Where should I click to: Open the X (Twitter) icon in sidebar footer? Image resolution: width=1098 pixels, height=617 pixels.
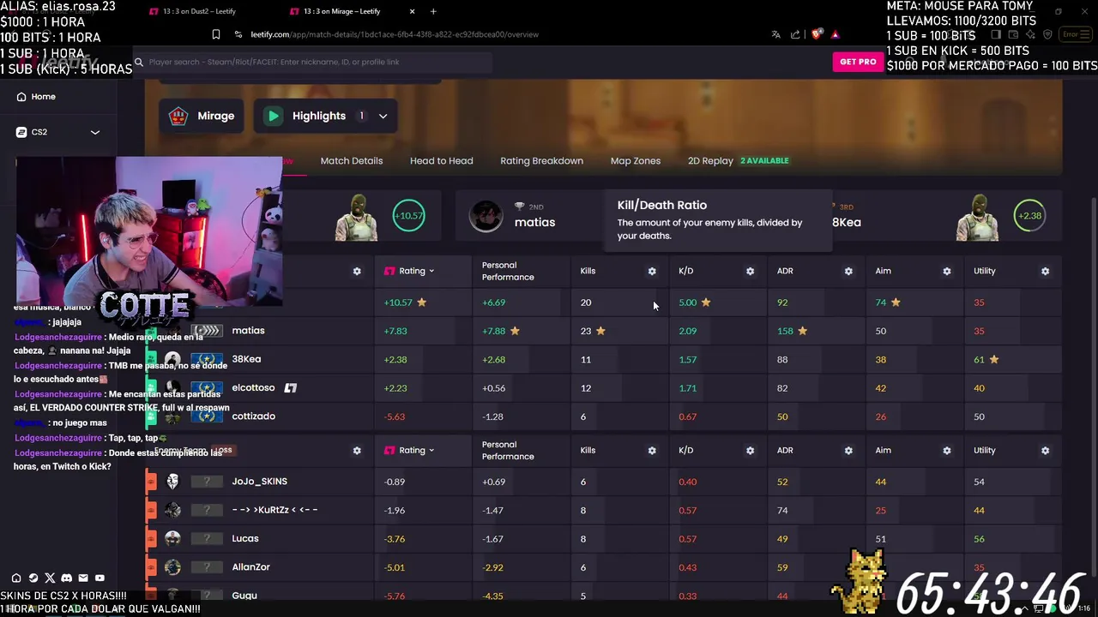50,578
